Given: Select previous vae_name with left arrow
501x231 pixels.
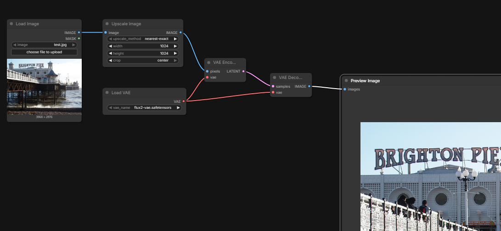Looking at the screenshot, I should (110, 107).
